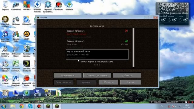Open the Компьютер desktop icon
This screenshot has height=109, width=194.
pos(16,94)
